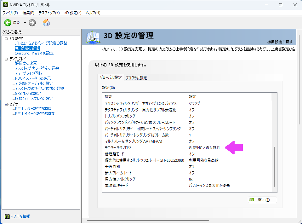Image resolution: width=302 pixels, height=224 pixels.
Task: Click the システム情報 info icon
Action: (7, 216)
